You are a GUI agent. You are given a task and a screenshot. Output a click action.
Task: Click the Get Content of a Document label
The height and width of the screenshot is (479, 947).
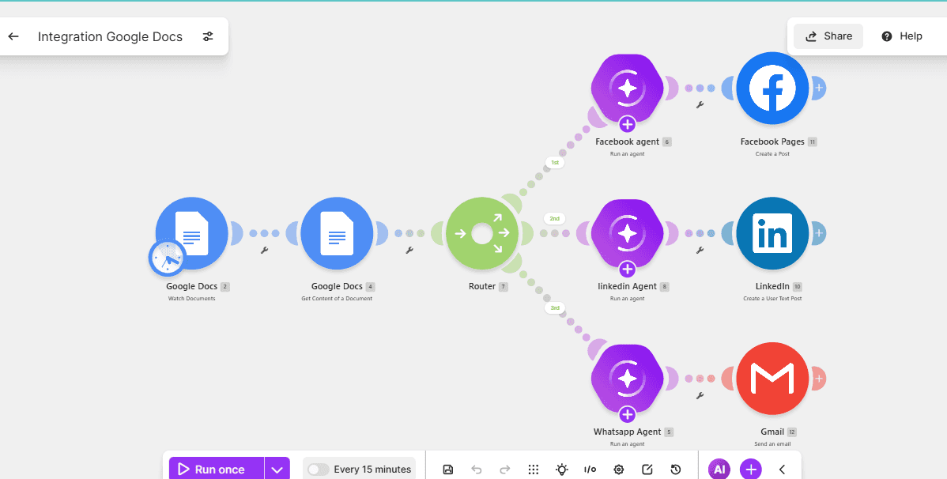click(x=337, y=299)
